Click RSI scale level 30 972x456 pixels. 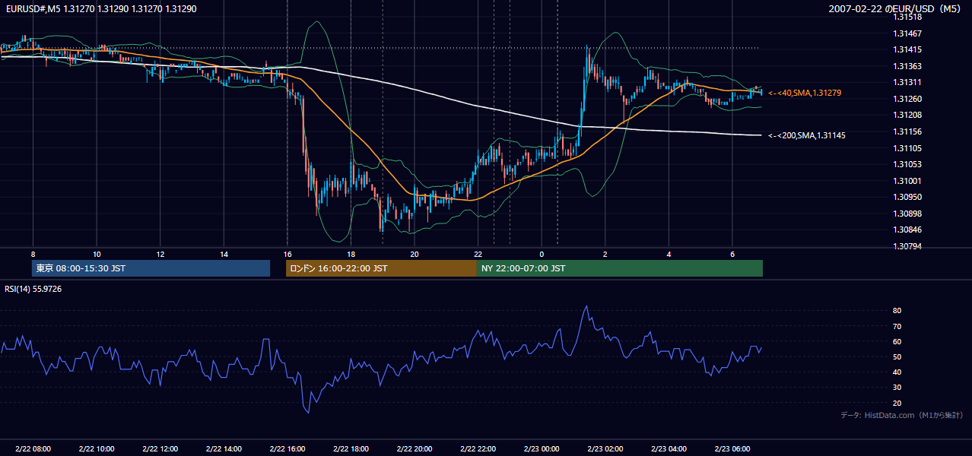tap(897, 388)
